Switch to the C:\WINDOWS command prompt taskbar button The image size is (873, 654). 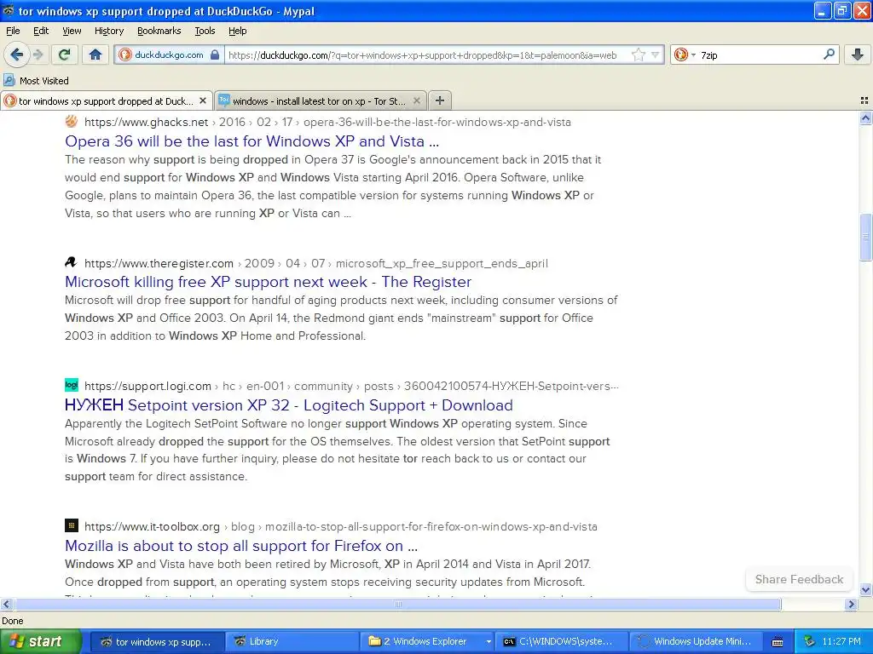563,641
